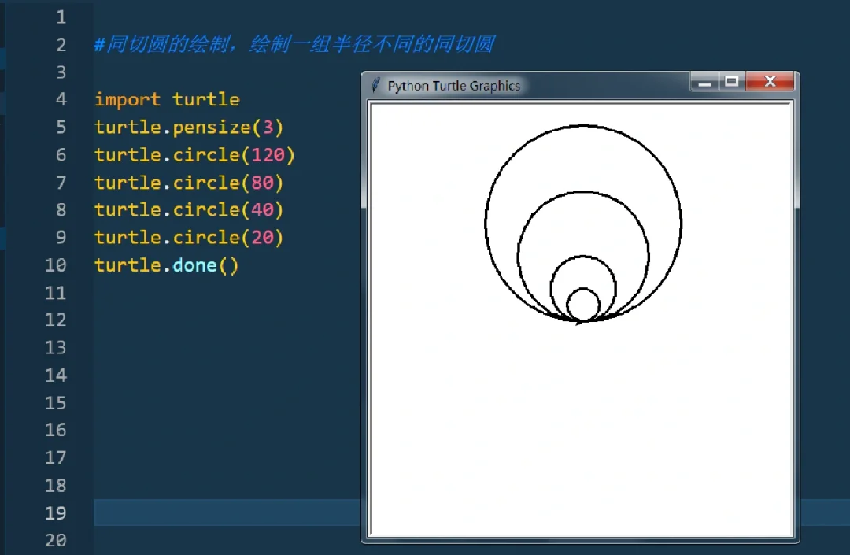Maximize the Python Turtle Graphics window
The width and height of the screenshot is (850, 555).
(x=732, y=82)
